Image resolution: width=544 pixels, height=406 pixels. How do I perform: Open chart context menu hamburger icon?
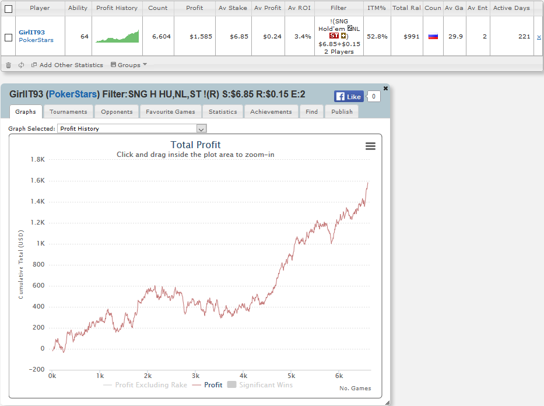point(370,146)
